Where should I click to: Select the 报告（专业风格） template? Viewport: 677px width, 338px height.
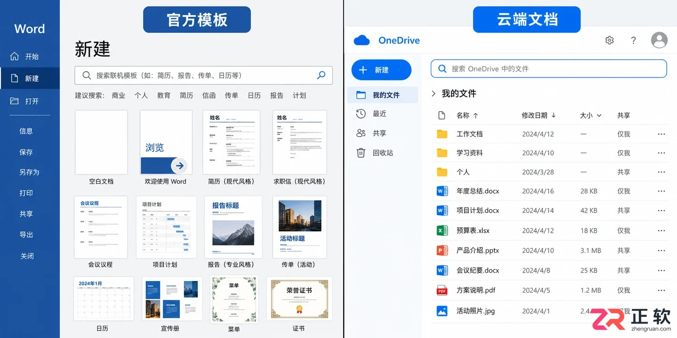[233, 227]
